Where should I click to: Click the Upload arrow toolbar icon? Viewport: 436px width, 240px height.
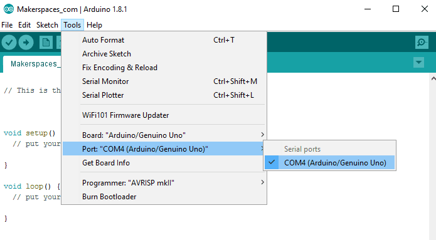click(x=26, y=43)
